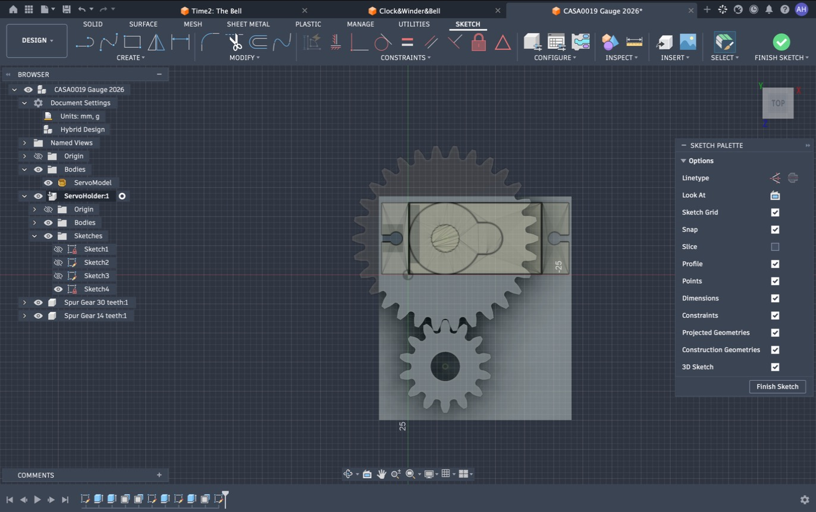Viewport: 816px width, 512px height.
Task: Open the Pan hand tool
Action: pos(381,474)
